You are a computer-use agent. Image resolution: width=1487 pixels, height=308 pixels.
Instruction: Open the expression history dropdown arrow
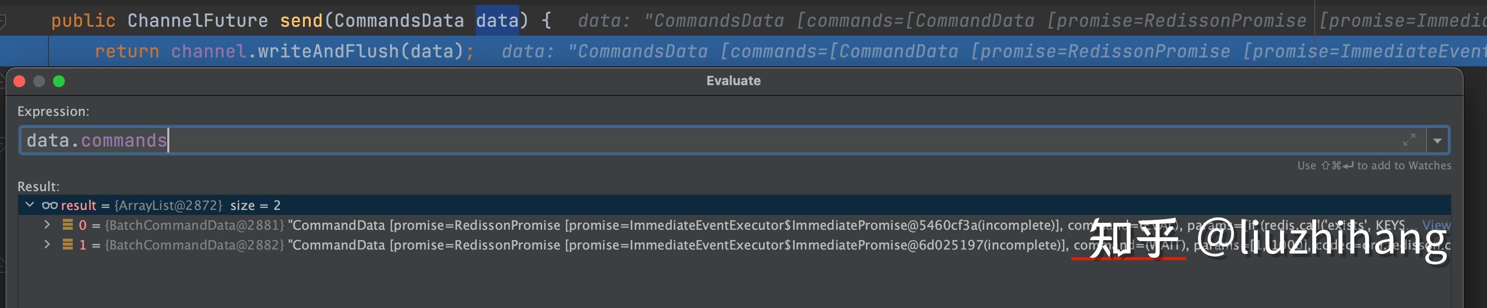point(1437,141)
